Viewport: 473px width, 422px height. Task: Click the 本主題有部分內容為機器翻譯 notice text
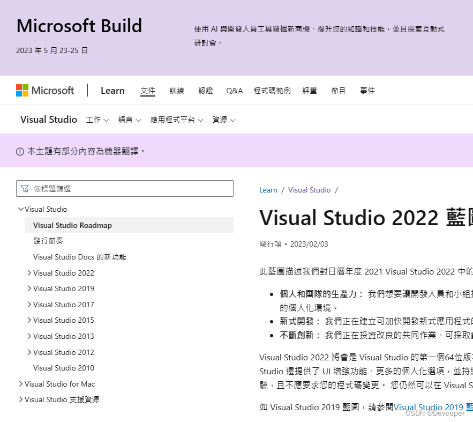(86, 151)
